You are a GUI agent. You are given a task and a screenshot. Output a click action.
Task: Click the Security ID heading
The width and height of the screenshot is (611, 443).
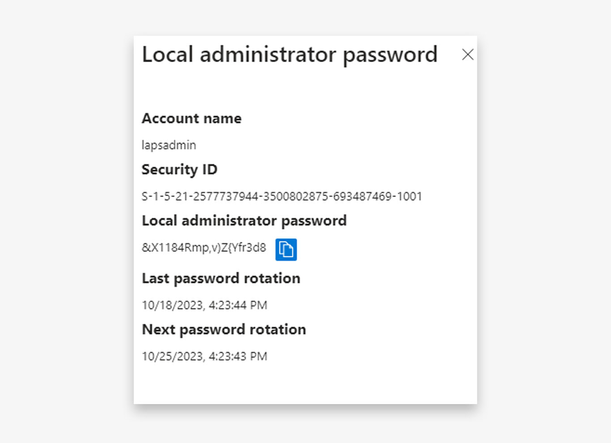[x=179, y=170]
